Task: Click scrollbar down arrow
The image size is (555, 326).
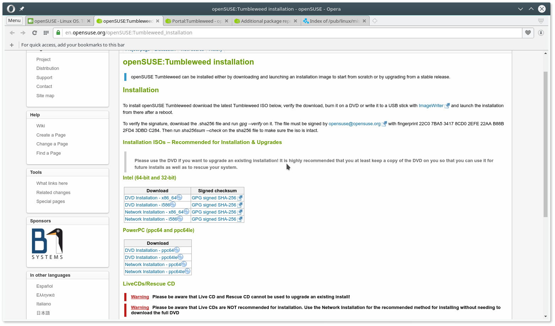Action: pyautogui.click(x=545, y=316)
